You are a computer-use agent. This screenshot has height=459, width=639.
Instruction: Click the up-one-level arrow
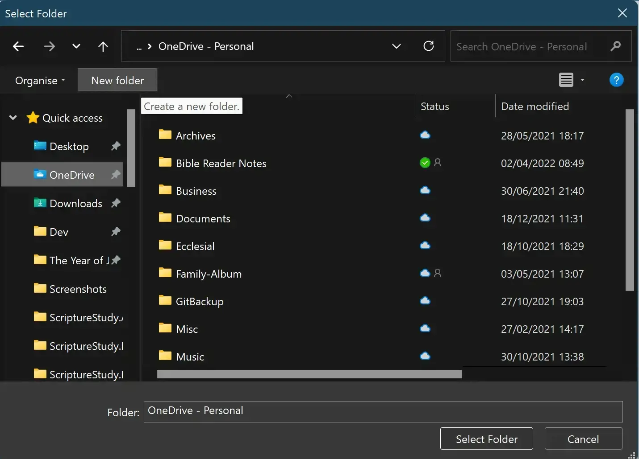coord(103,46)
